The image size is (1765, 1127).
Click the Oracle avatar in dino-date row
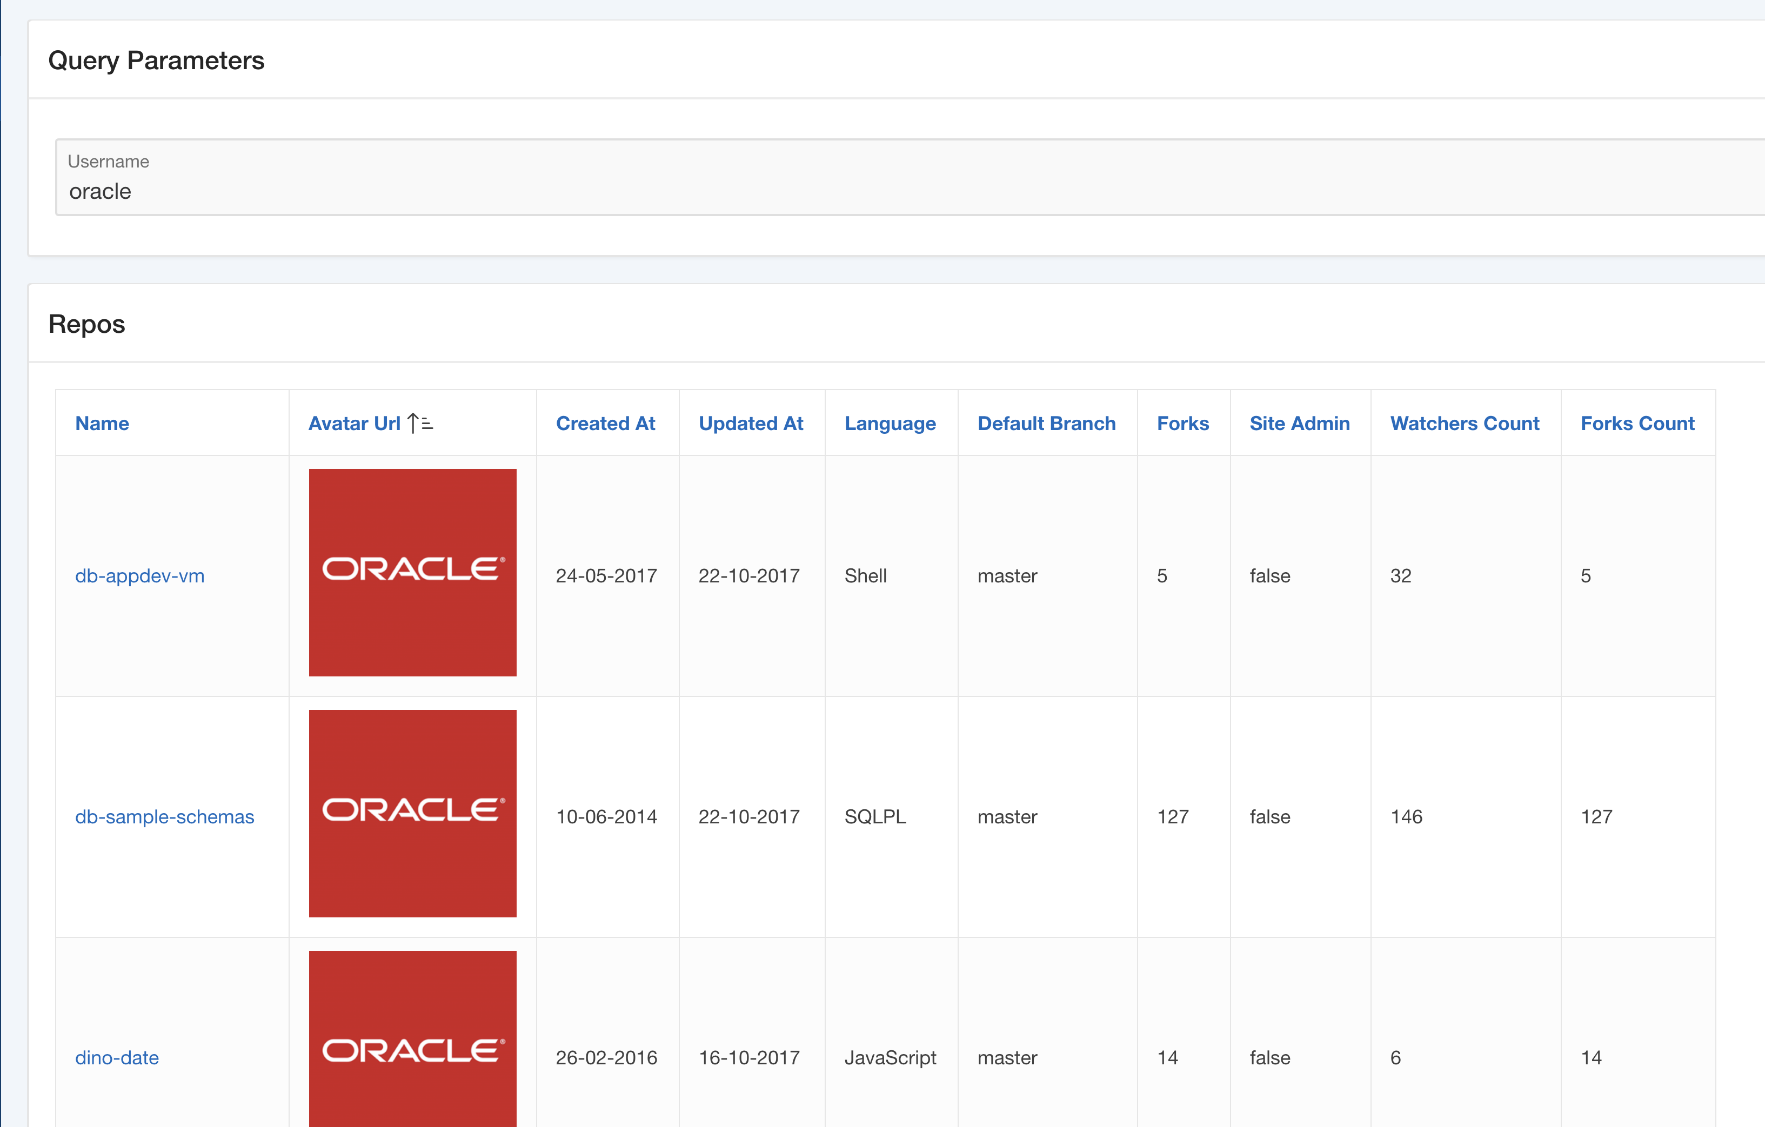[x=413, y=1041]
